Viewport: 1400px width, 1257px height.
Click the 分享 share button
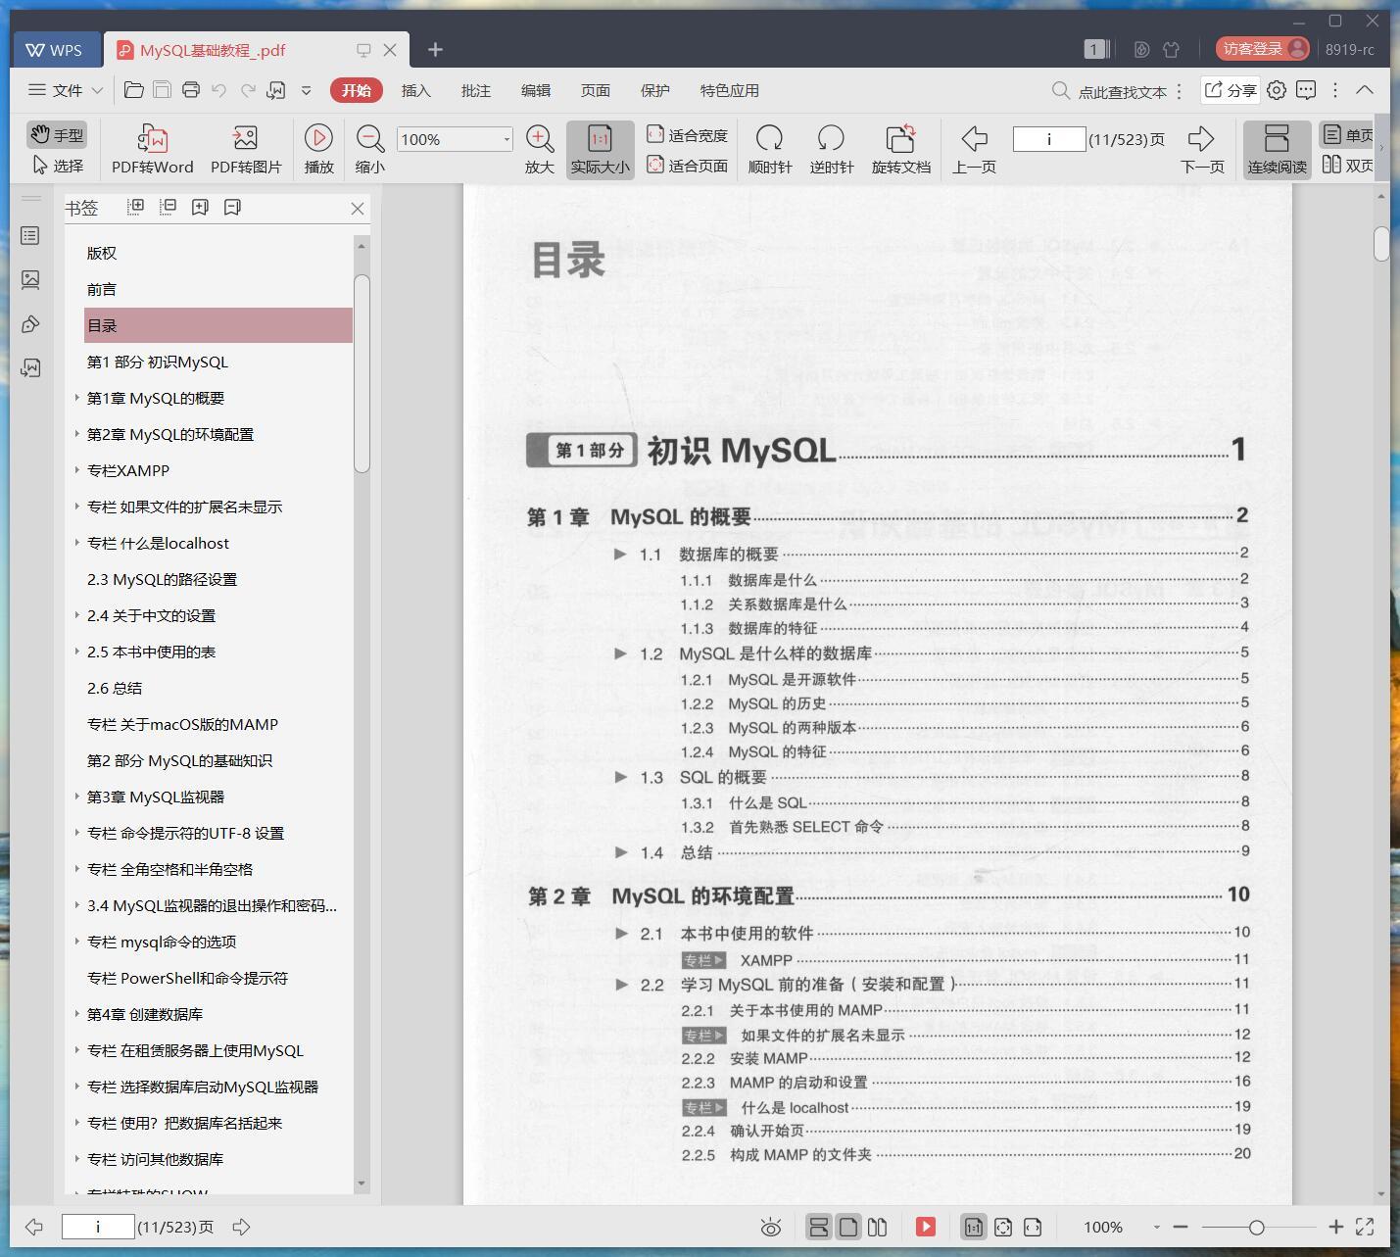coord(1231,90)
